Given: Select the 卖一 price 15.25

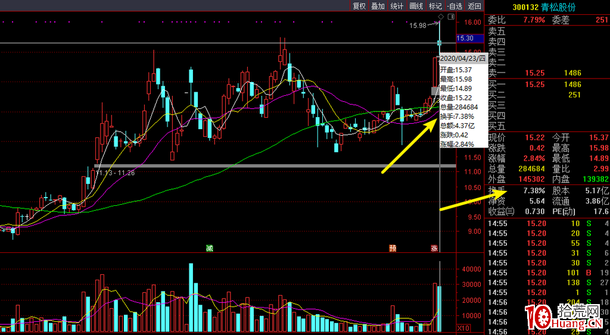Looking at the screenshot, I should [x=535, y=73].
